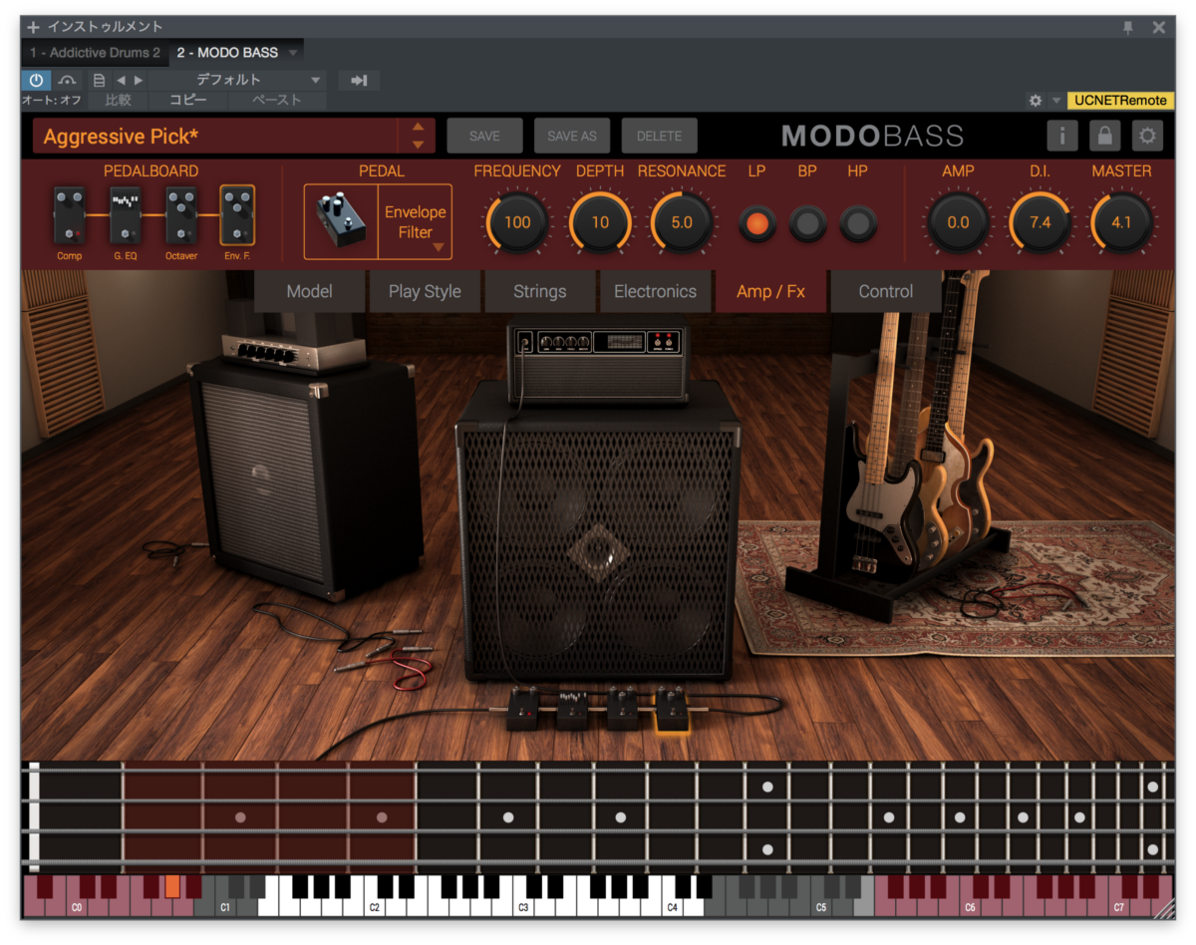
Task: Click the RESONANCE knob set to 5.0
Action: coord(682,221)
